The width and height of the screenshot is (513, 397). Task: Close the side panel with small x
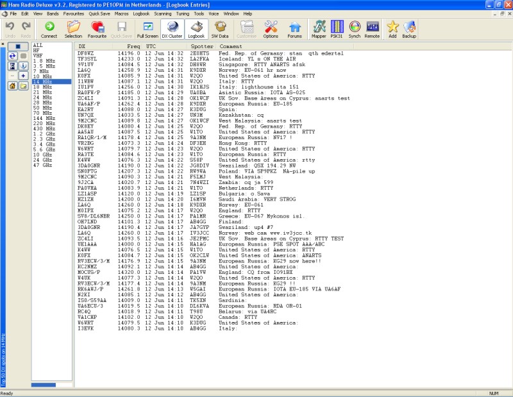tap(3, 44)
